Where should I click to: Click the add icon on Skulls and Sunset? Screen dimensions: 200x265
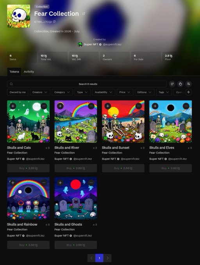[108, 106]
